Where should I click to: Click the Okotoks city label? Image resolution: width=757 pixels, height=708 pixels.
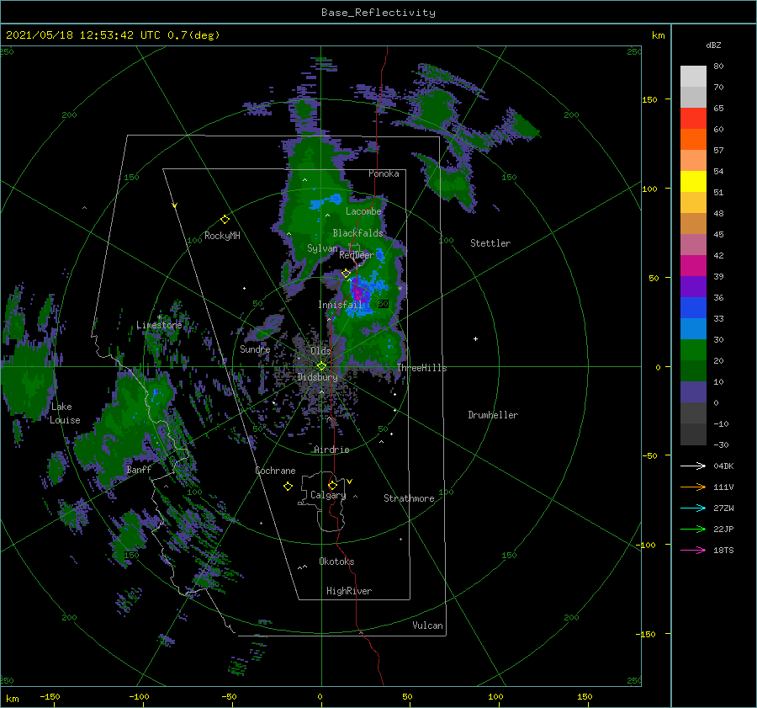point(336,562)
